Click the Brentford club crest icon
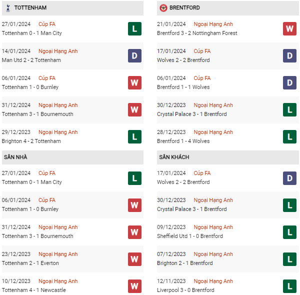Viewport: 300px width, 295px height. (163, 8)
